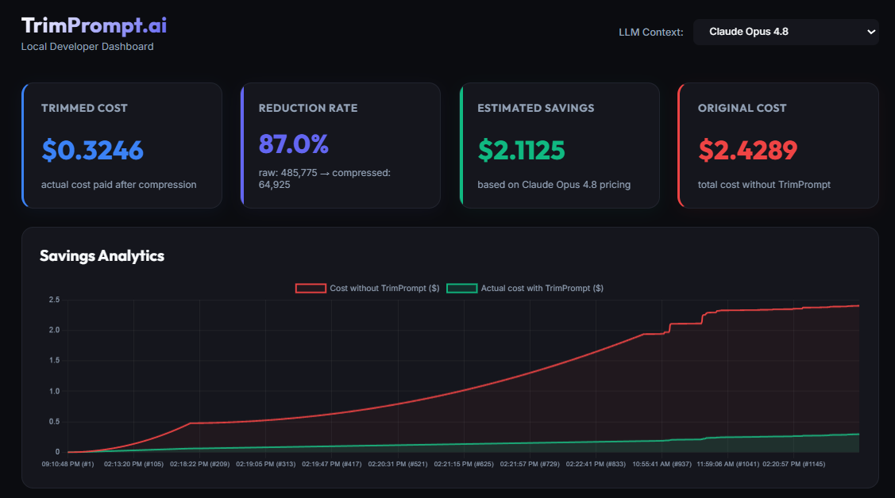Click the 1.5 y-axis tick label
This screenshot has width=895, height=498.
(54, 361)
